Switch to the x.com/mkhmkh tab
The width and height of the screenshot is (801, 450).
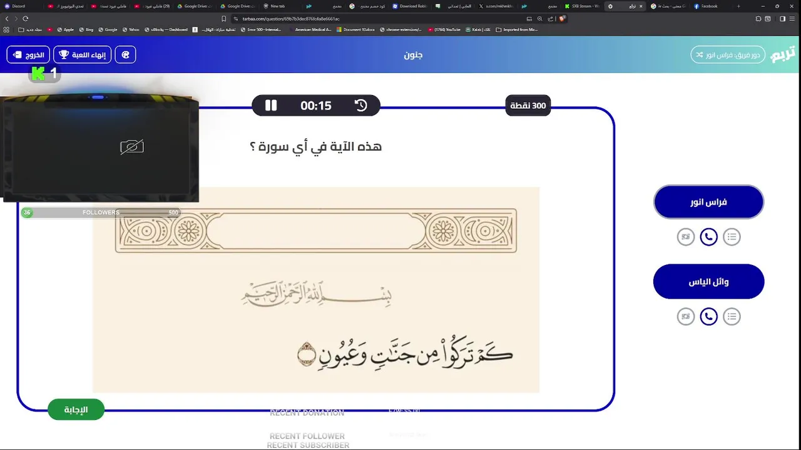point(495,6)
